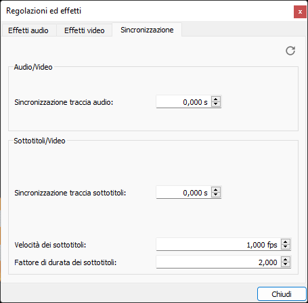Decrease subtitle speed fps with down arrow
Image resolution: width=308 pixels, height=303 pixels.
(286, 247)
